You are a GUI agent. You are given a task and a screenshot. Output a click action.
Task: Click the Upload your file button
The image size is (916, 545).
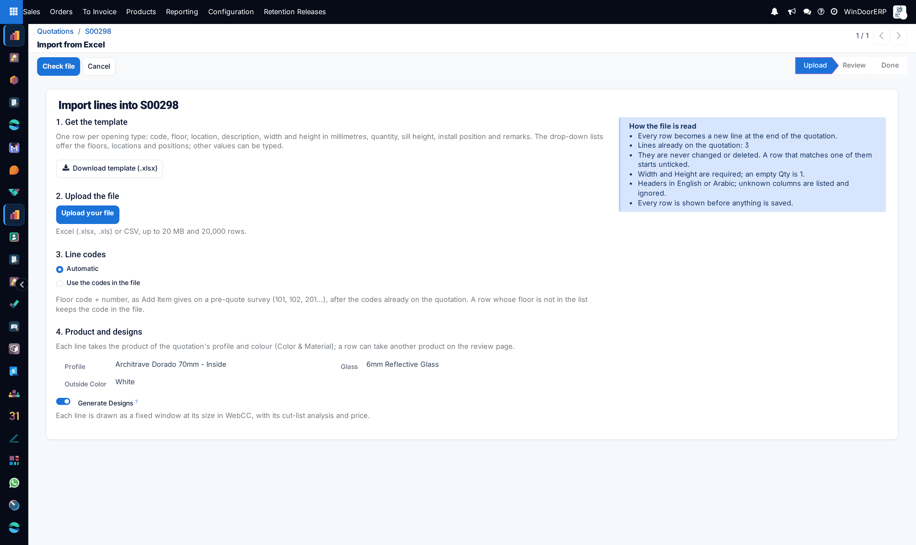[x=88, y=214]
